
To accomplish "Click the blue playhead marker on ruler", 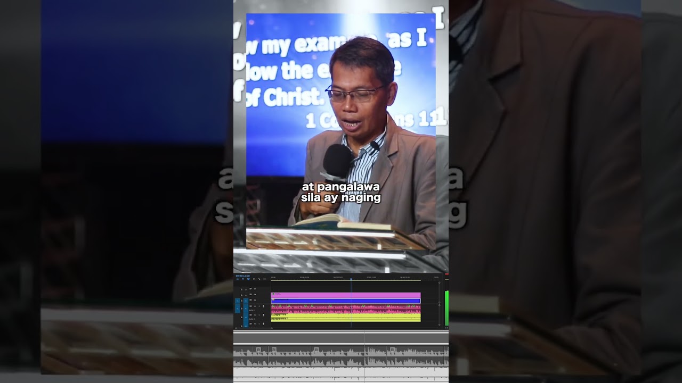I will [x=351, y=278].
